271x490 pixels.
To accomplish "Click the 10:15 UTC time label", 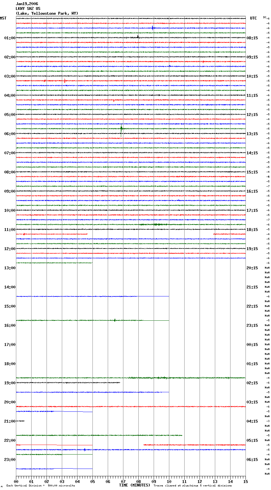I will pos(252,76).
